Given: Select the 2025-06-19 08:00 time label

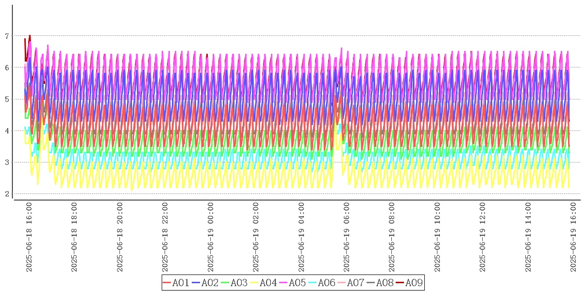Looking at the screenshot, I should pos(392,237).
